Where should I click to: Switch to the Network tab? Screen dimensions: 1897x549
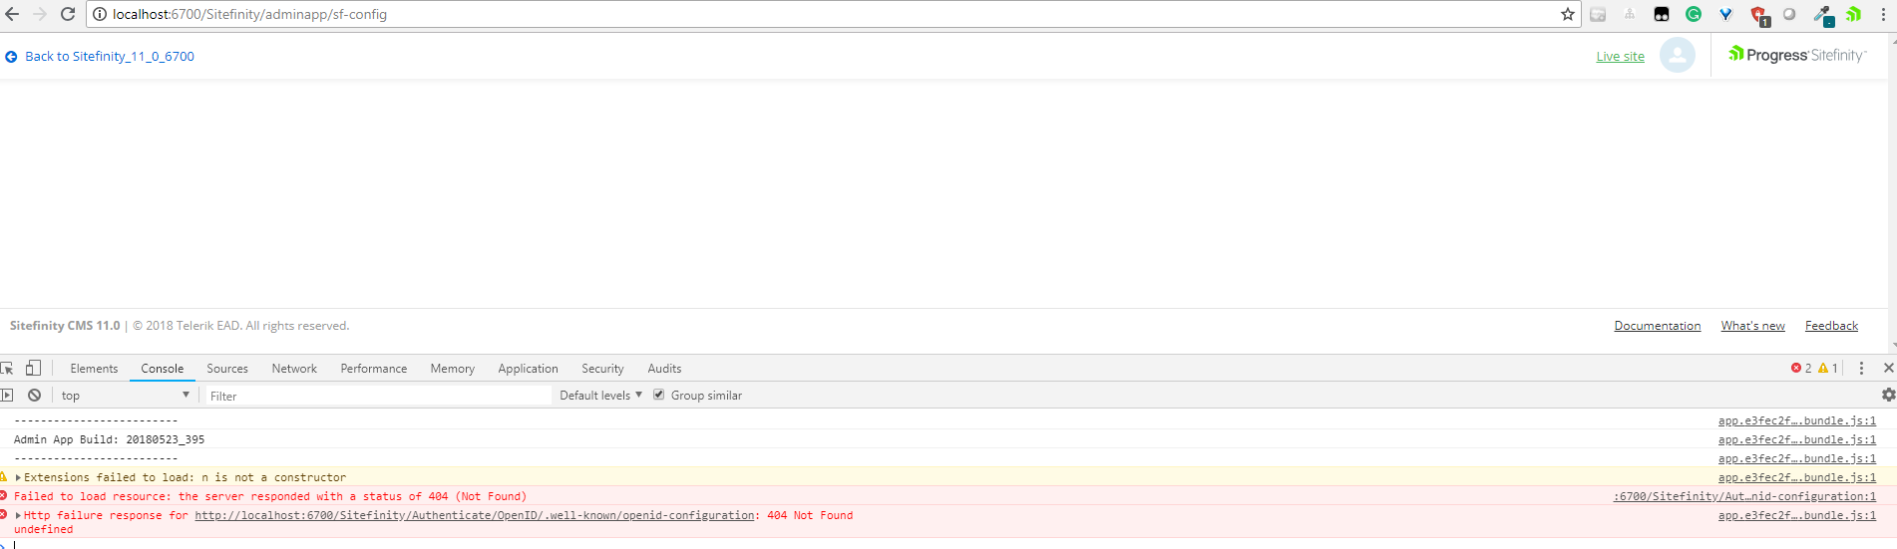294,369
